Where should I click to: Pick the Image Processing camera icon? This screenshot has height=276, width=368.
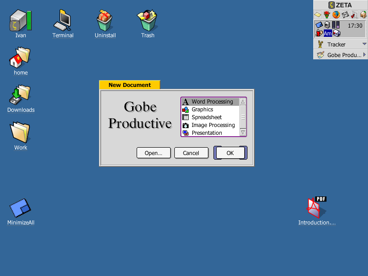[x=185, y=125]
